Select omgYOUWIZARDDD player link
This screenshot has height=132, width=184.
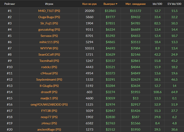[49, 104]
